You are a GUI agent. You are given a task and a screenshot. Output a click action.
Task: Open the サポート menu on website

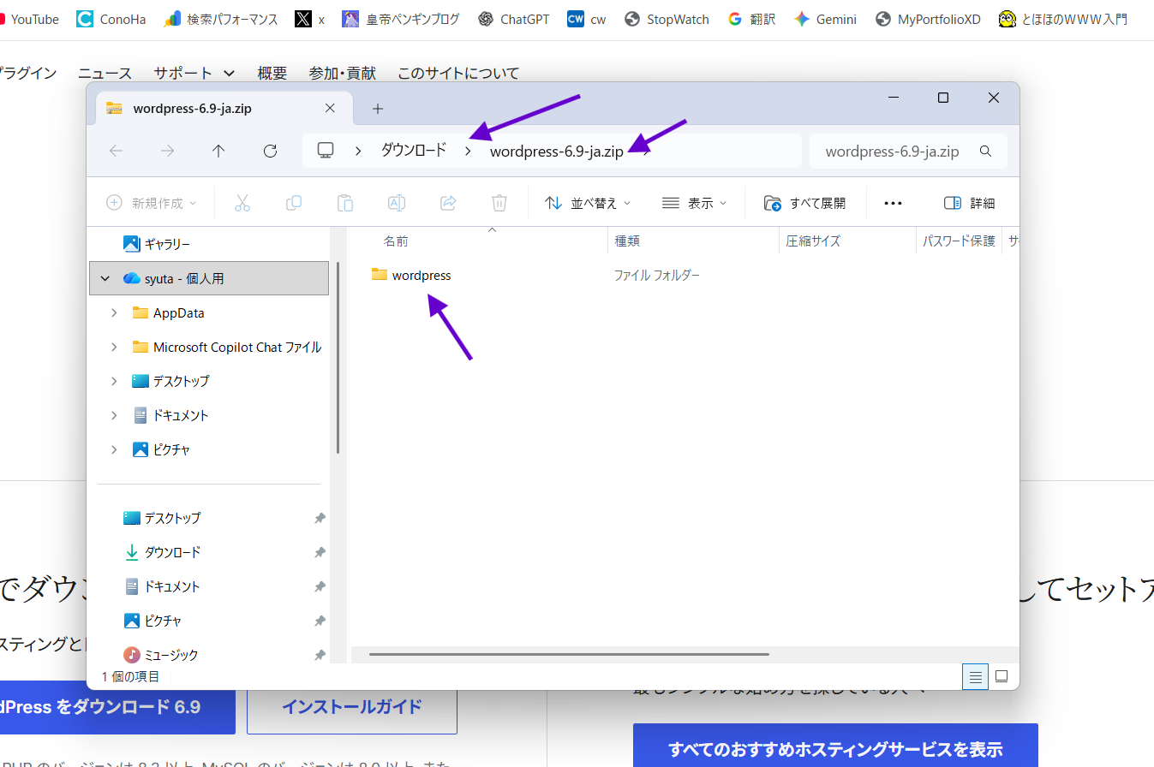coord(194,74)
